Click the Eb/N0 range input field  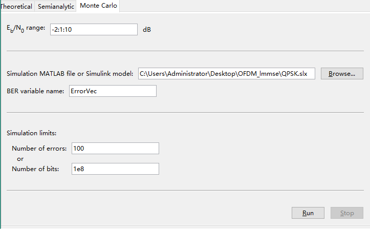point(94,30)
